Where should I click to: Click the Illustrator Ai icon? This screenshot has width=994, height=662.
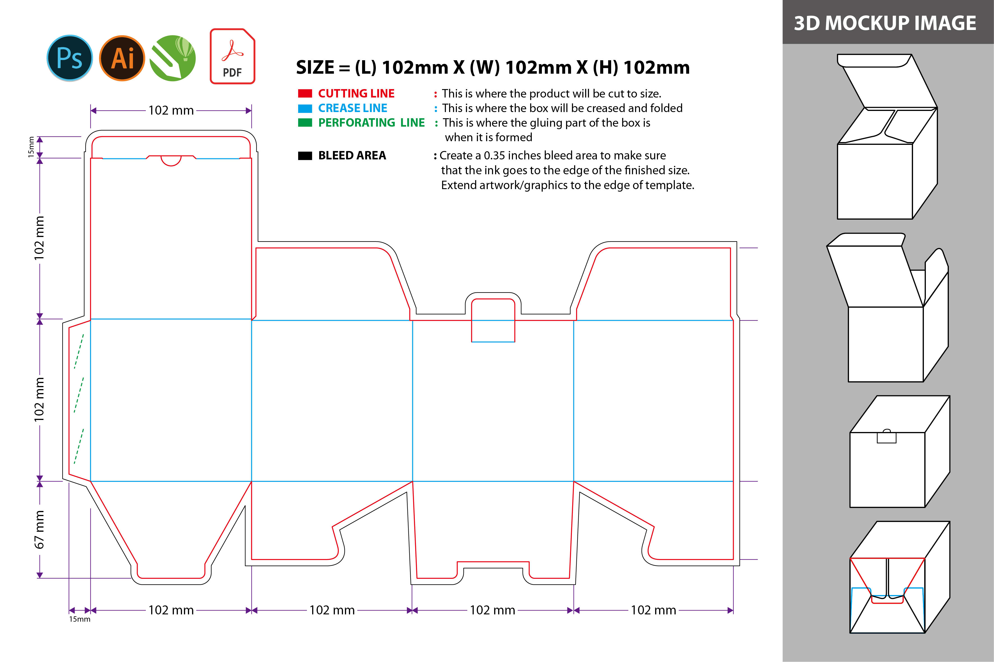click(122, 58)
